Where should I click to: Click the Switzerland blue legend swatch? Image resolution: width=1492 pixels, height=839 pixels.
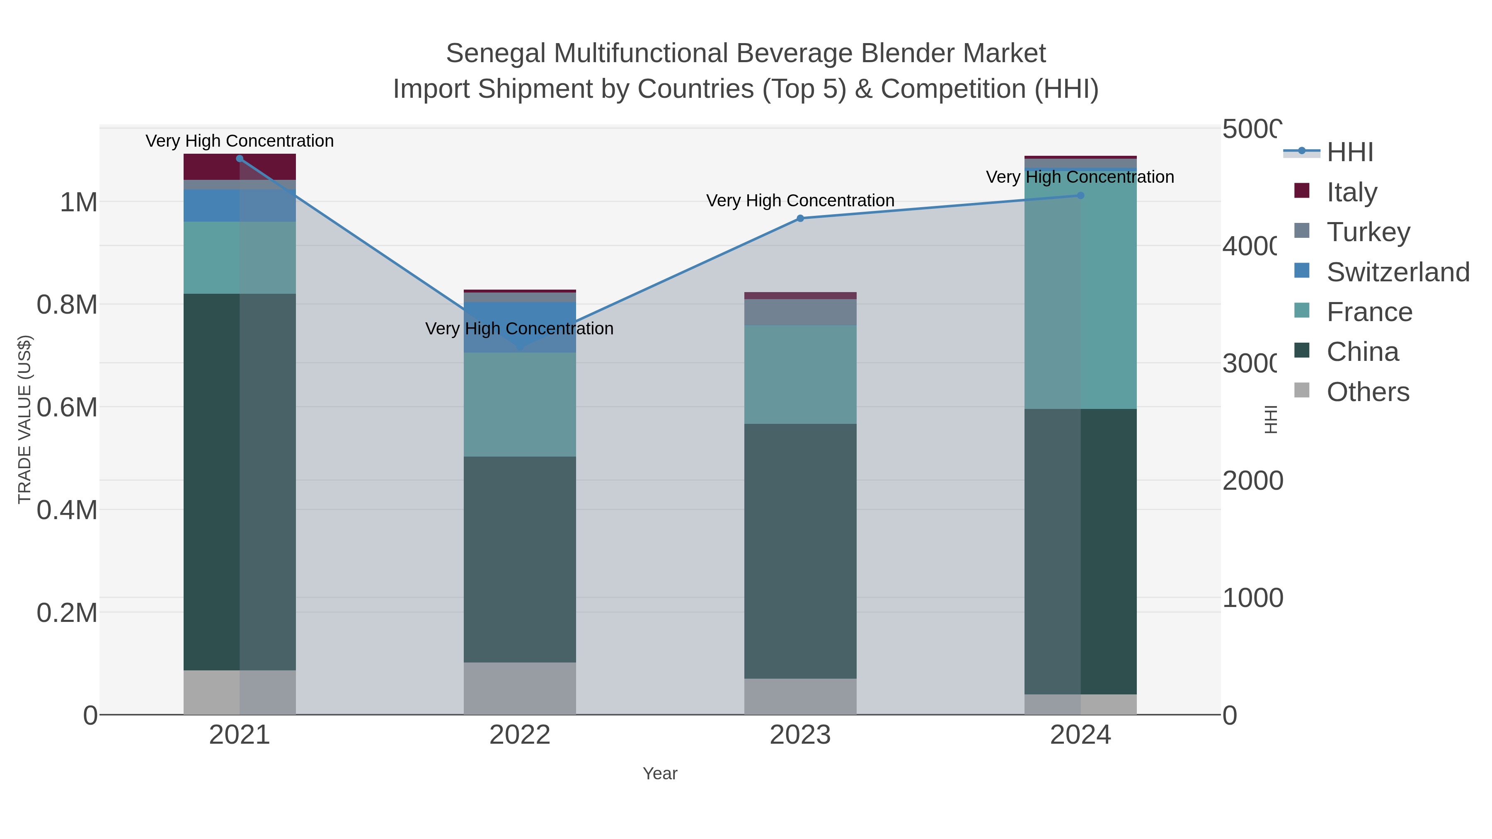click(x=1301, y=271)
